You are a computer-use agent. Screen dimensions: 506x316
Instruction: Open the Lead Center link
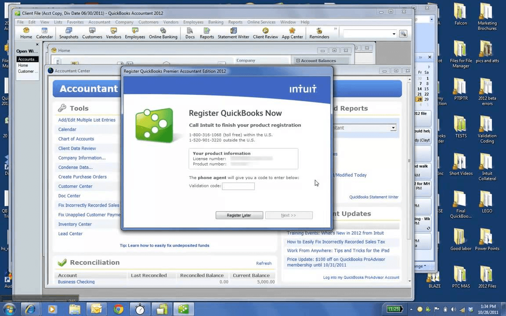[x=70, y=234]
